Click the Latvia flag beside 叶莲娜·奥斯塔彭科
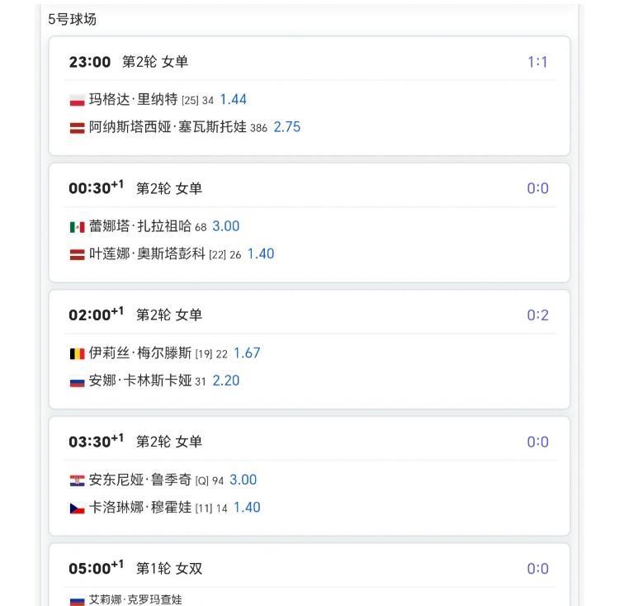 (x=77, y=255)
